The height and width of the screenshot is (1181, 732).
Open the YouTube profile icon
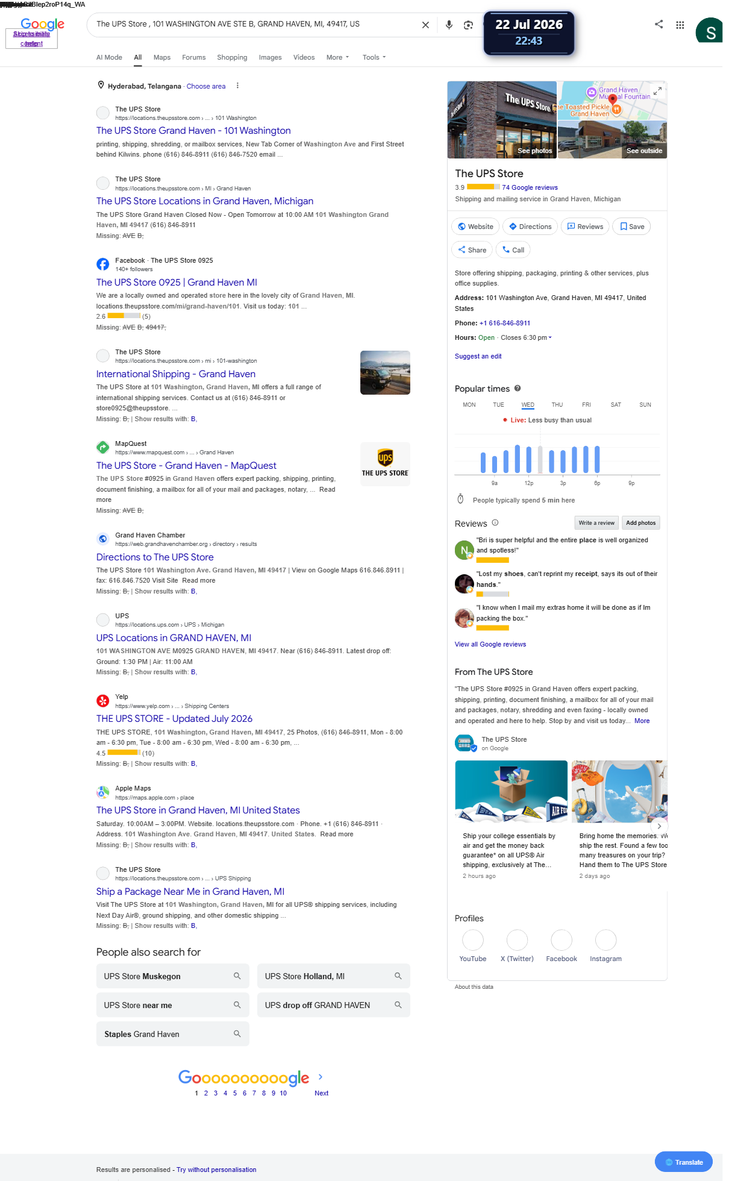click(x=473, y=940)
